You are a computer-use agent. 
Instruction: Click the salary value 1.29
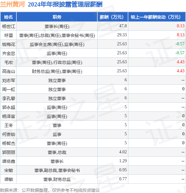(123, 161)
